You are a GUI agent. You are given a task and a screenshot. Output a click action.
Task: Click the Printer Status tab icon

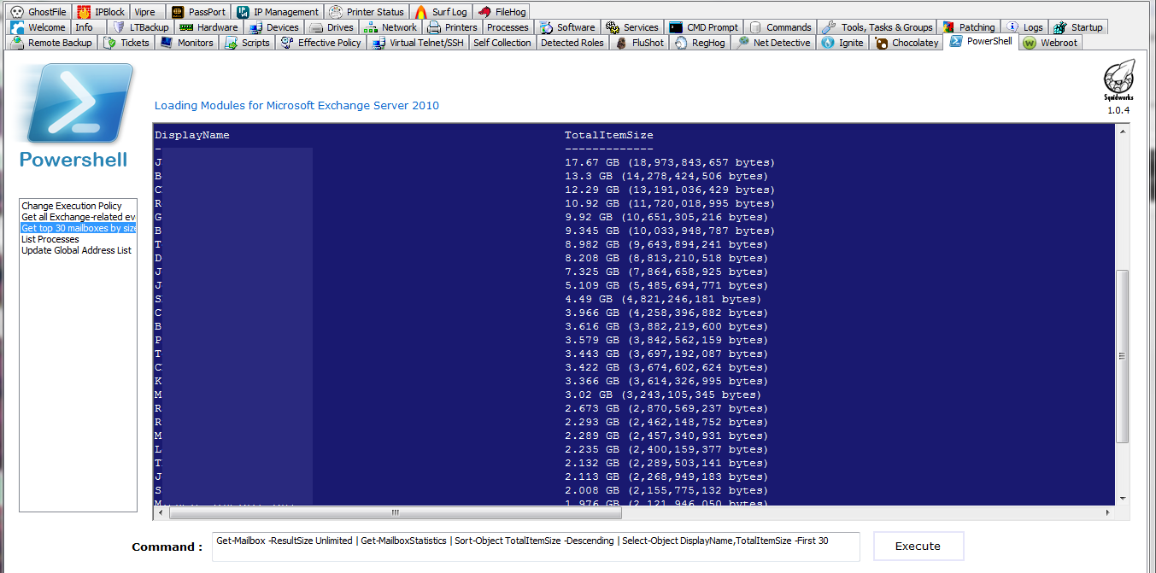[x=335, y=12]
